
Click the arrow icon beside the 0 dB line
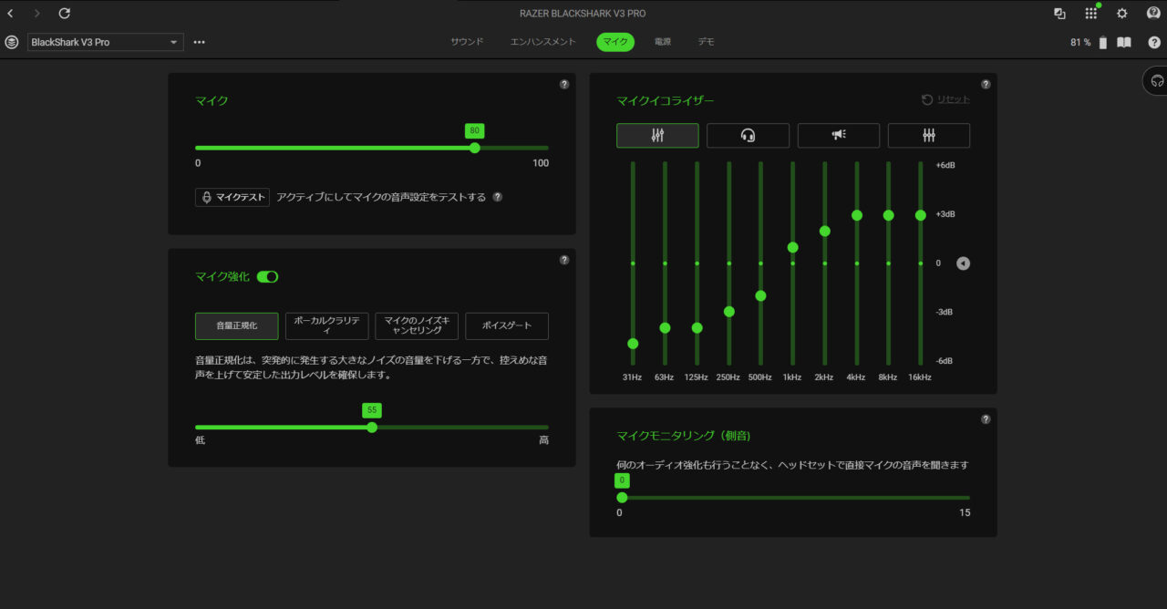pyautogui.click(x=964, y=263)
